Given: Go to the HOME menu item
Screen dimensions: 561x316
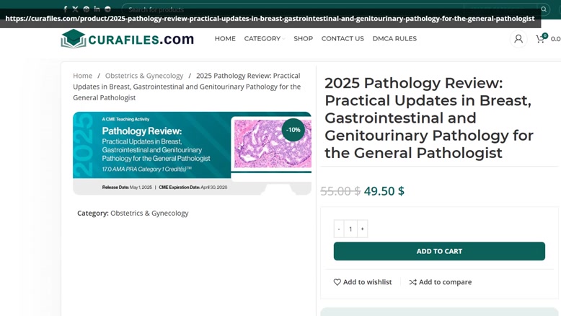Looking at the screenshot, I should point(225,39).
